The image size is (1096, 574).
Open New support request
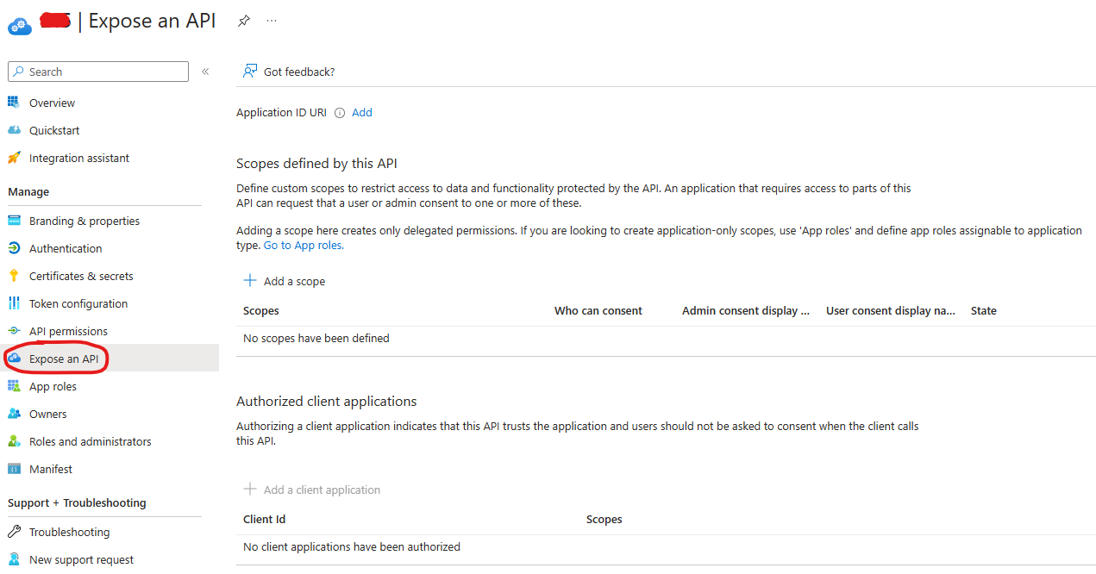click(81, 559)
